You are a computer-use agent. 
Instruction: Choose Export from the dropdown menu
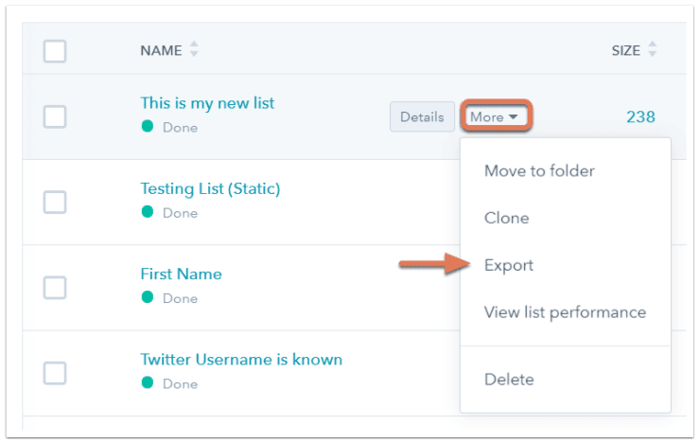(509, 265)
